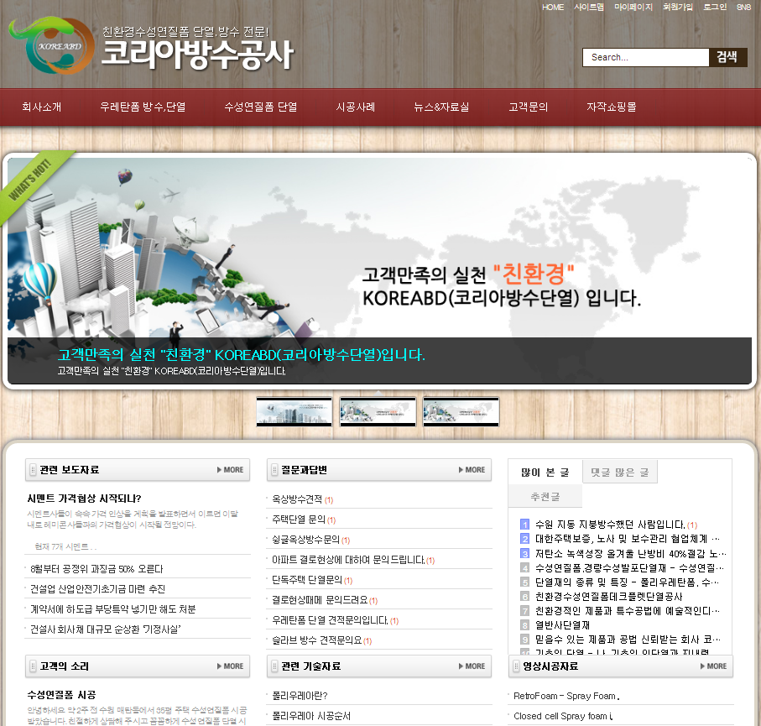Open the 슬라브 방수 견적문의요 question
The height and width of the screenshot is (726, 761).
[x=317, y=640]
